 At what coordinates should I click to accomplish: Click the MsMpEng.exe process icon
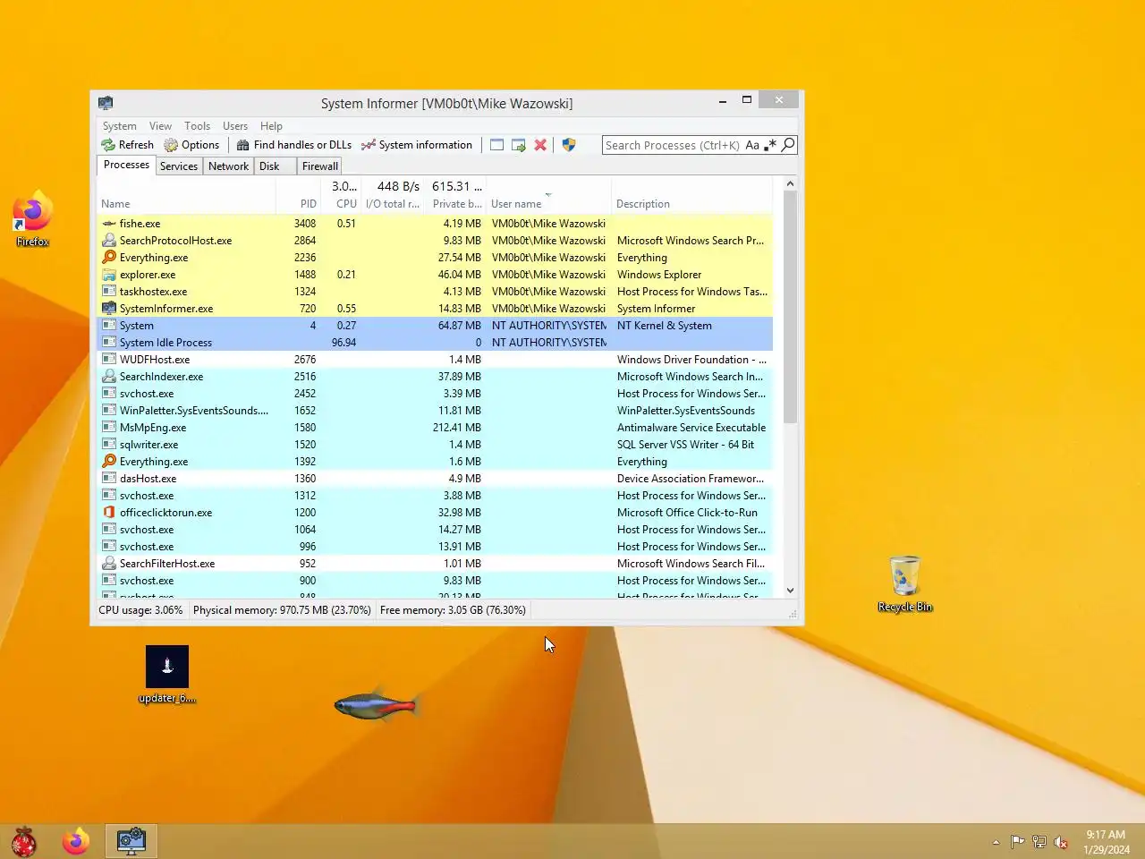click(x=109, y=428)
